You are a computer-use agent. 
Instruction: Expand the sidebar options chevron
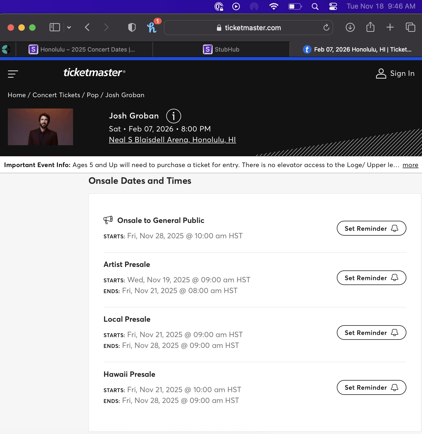(x=69, y=27)
